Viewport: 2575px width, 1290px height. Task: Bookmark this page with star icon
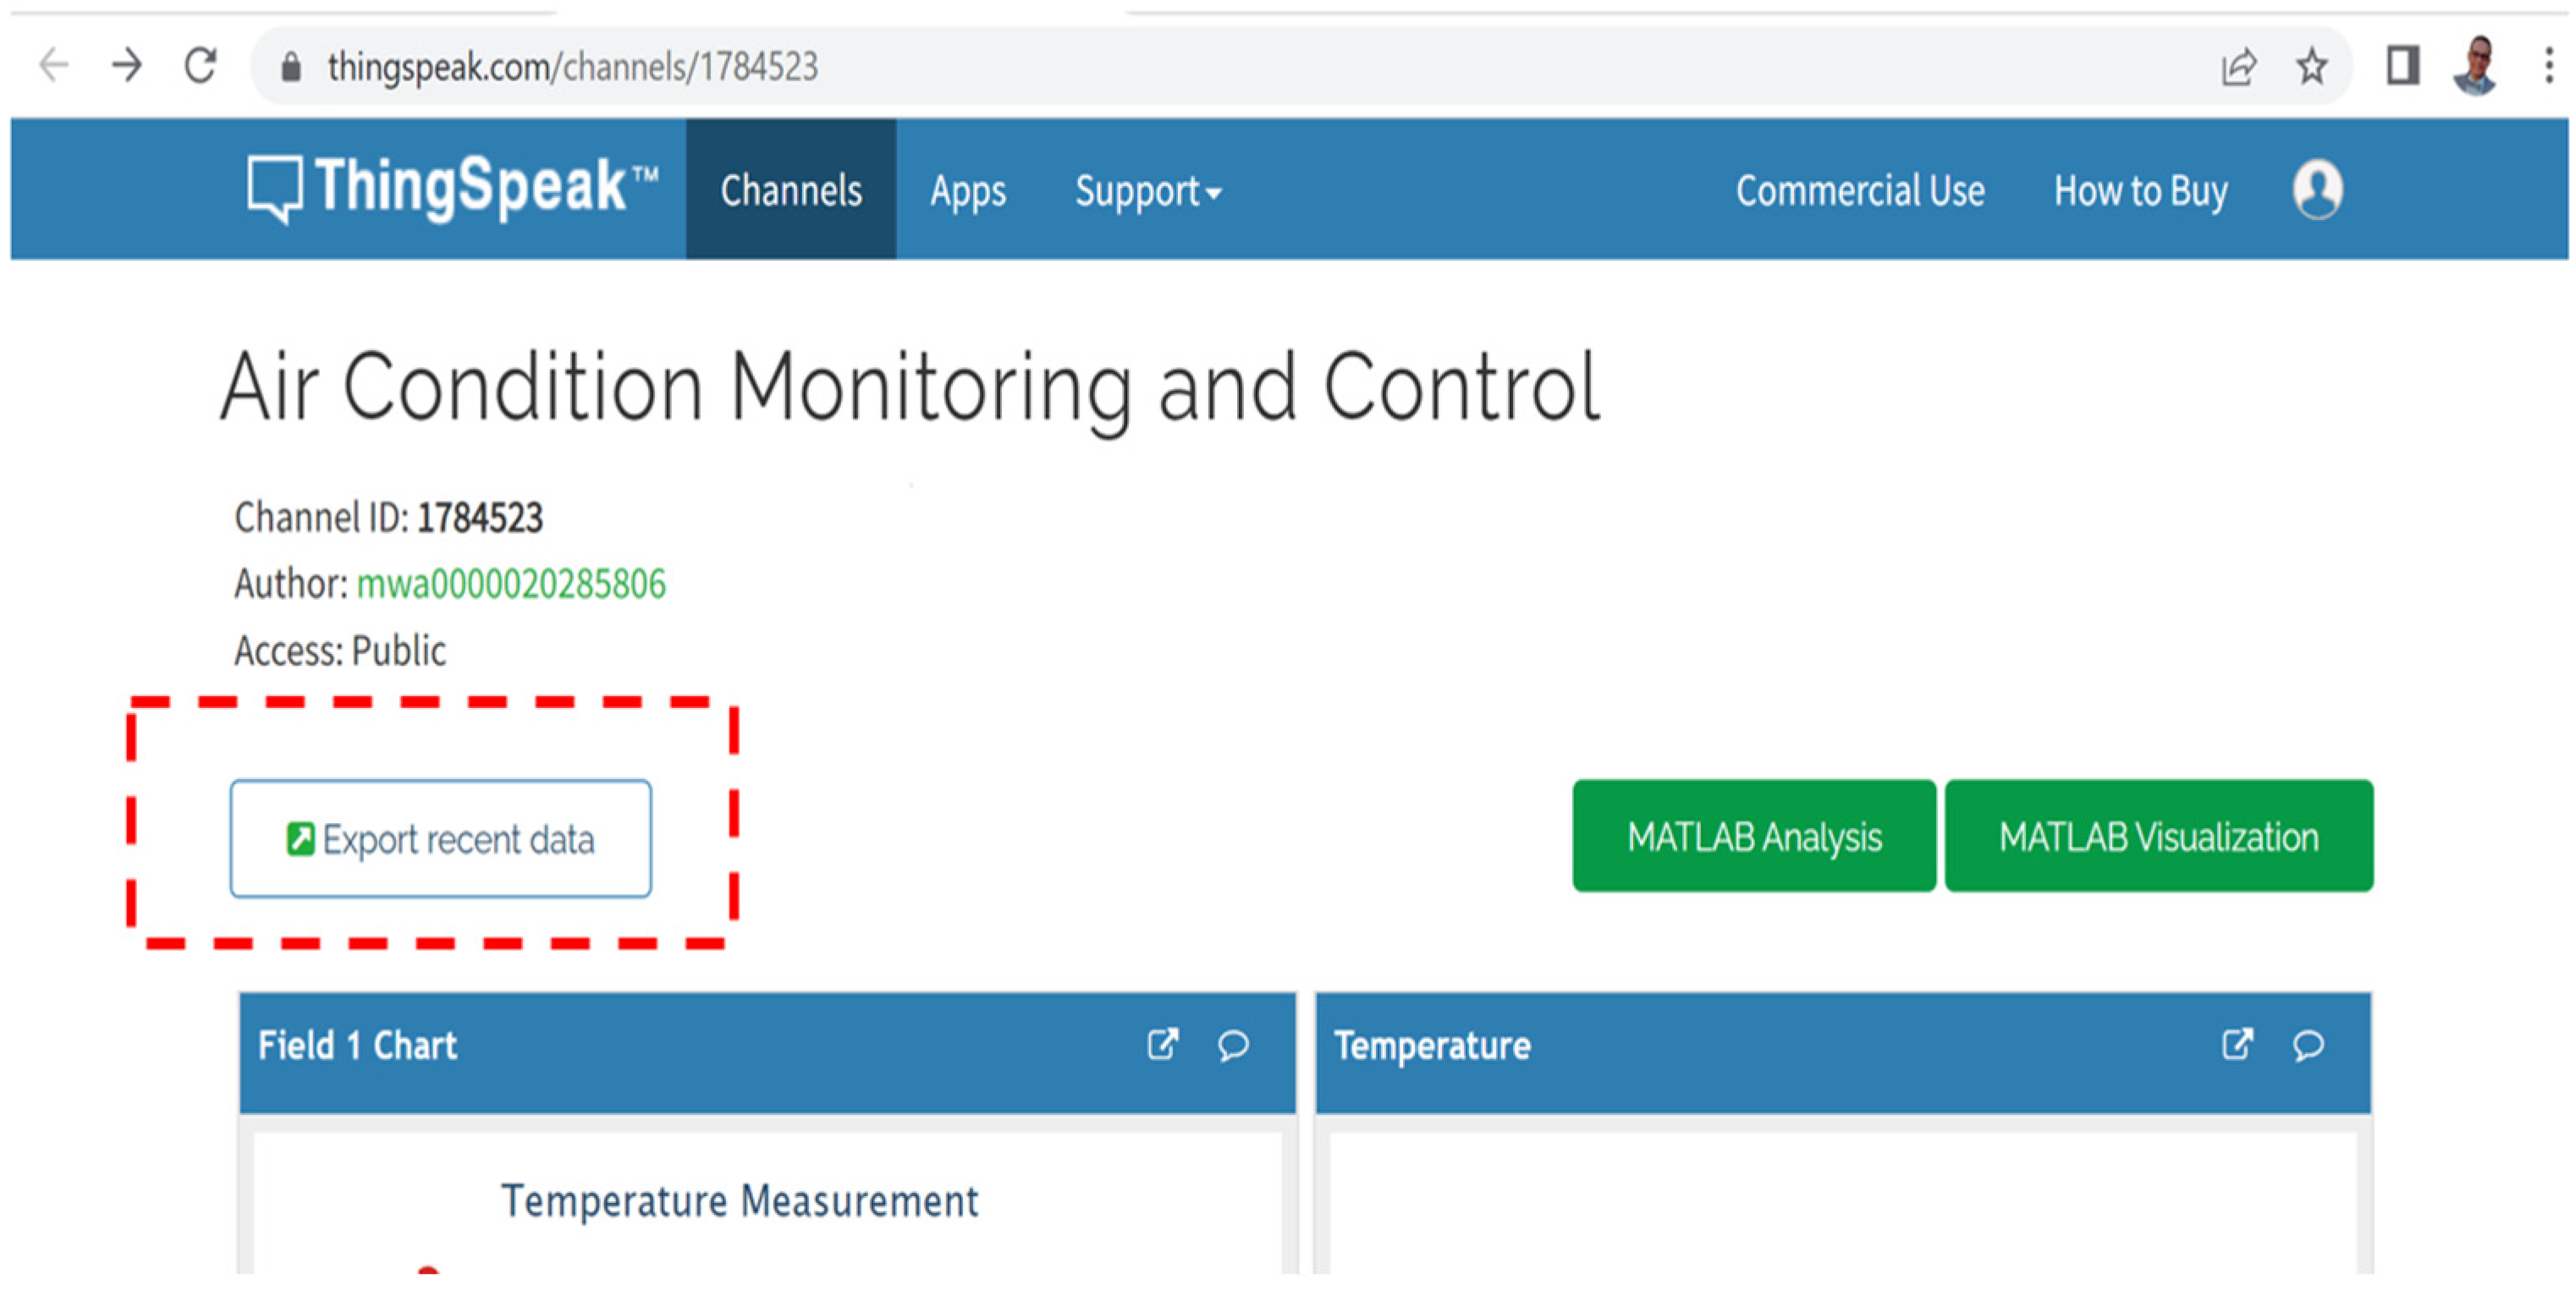coord(2311,67)
